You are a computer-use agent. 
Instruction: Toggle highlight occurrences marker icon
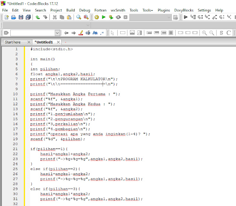[81, 33]
